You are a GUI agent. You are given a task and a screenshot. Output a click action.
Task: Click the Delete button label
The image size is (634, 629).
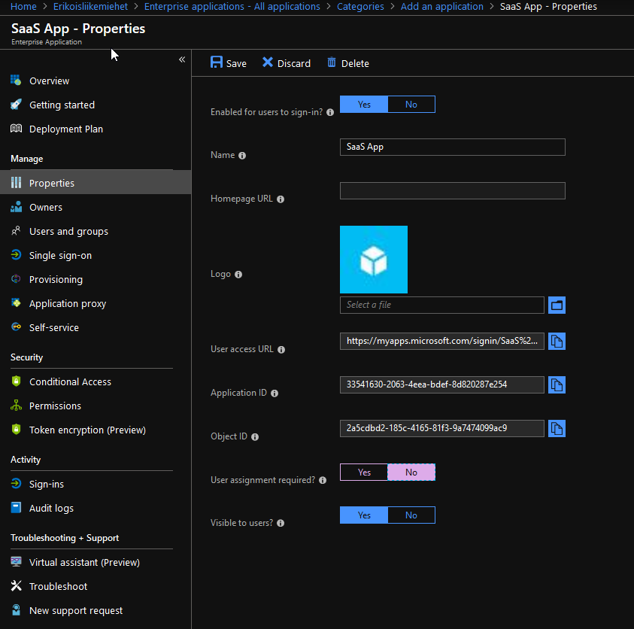point(355,63)
